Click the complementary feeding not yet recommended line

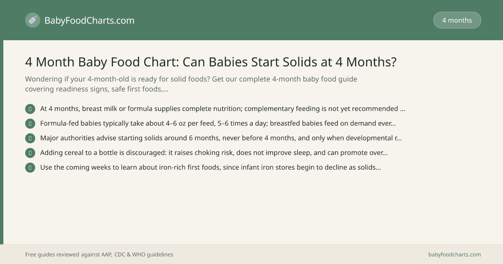click(x=223, y=109)
